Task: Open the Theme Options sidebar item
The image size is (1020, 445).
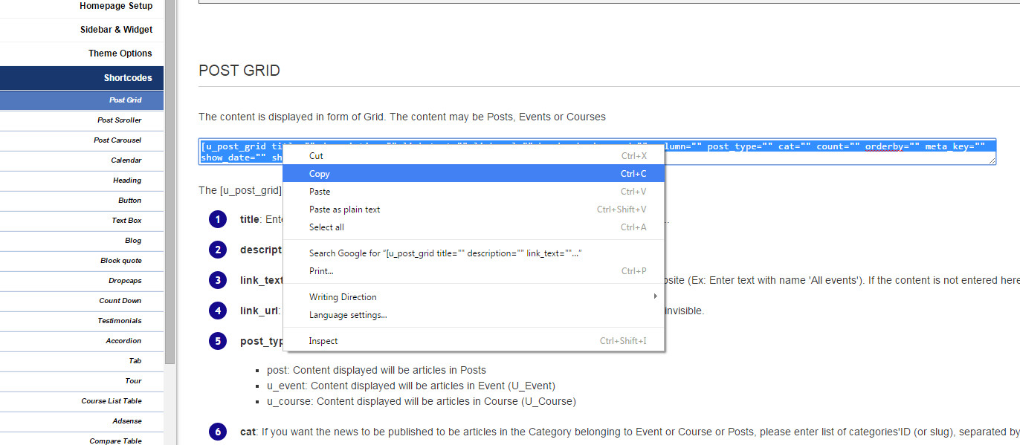Action: (120, 53)
